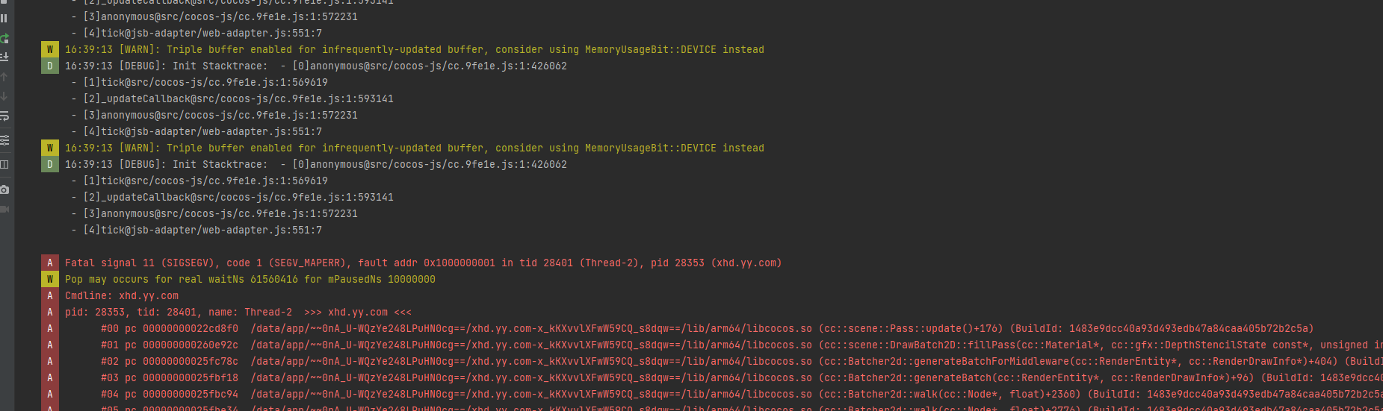The width and height of the screenshot is (1383, 411).
Task: Start screen recording with video icon
Action: coord(4,210)
